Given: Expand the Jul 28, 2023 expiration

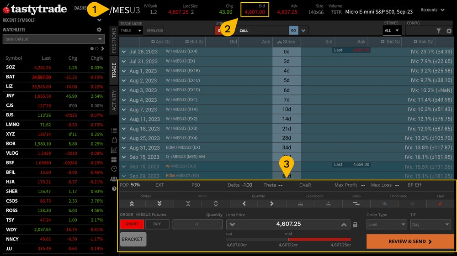Looking at the screenshot, I should pyautogui.click(x=124, y=52).
